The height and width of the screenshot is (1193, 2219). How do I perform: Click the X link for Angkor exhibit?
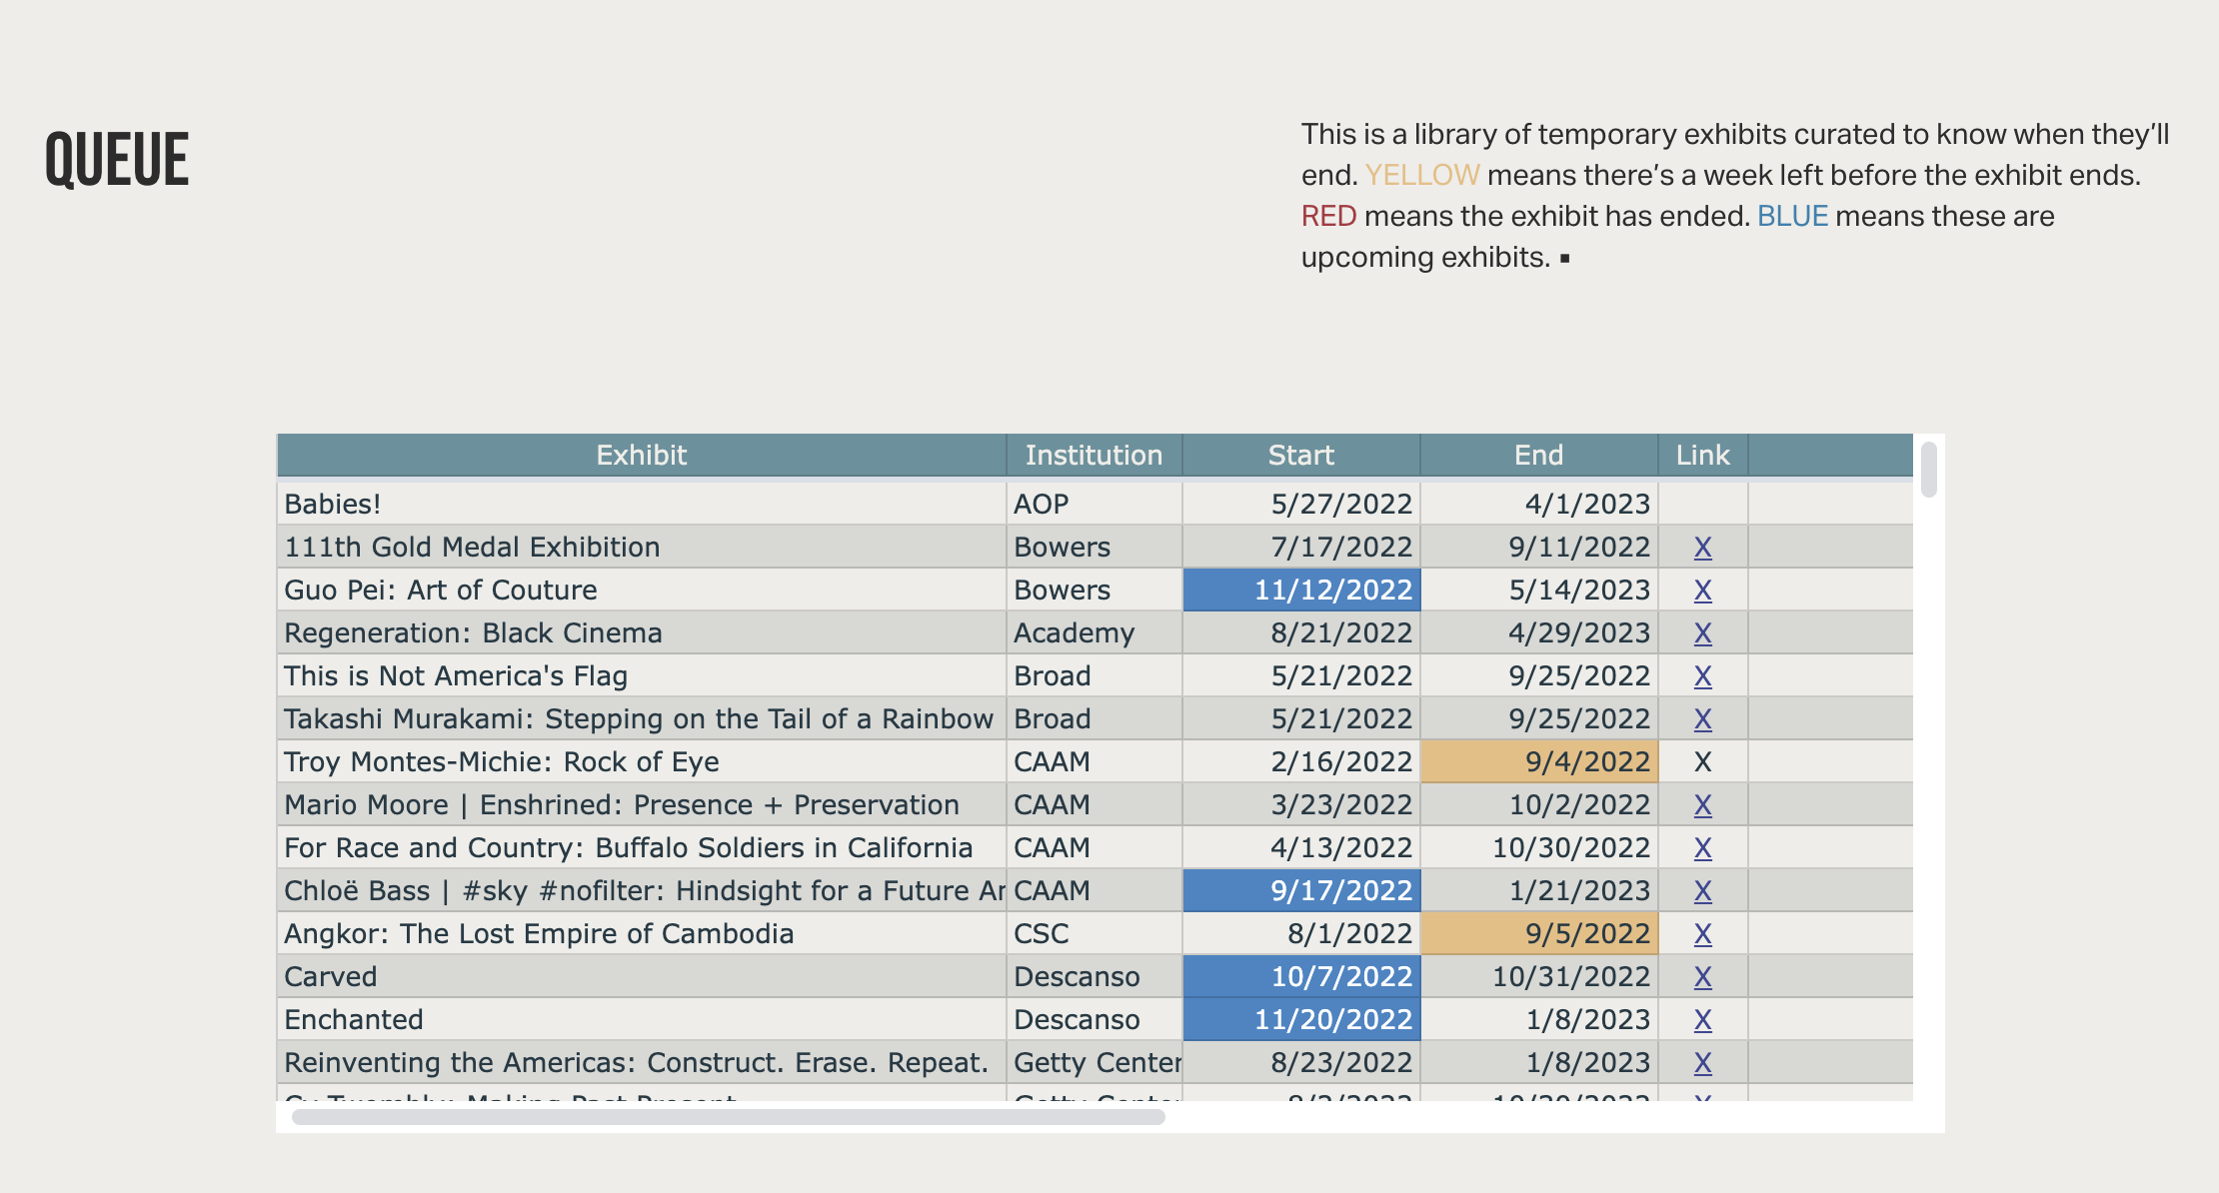click(1702, 934)
